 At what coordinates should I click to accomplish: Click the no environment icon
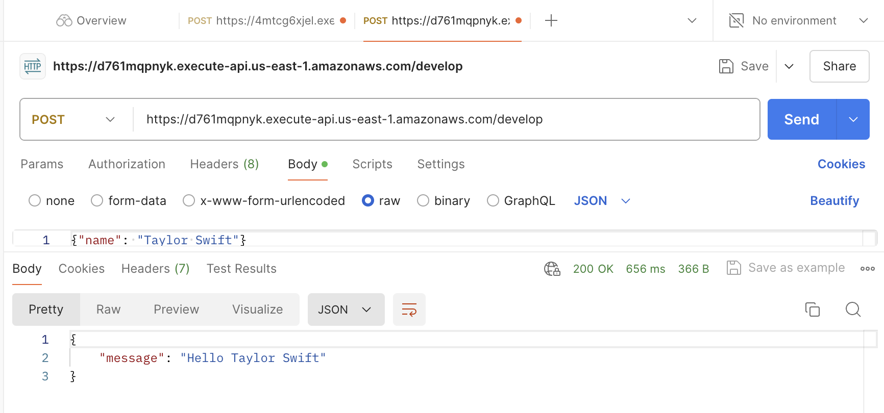point(736,21)
